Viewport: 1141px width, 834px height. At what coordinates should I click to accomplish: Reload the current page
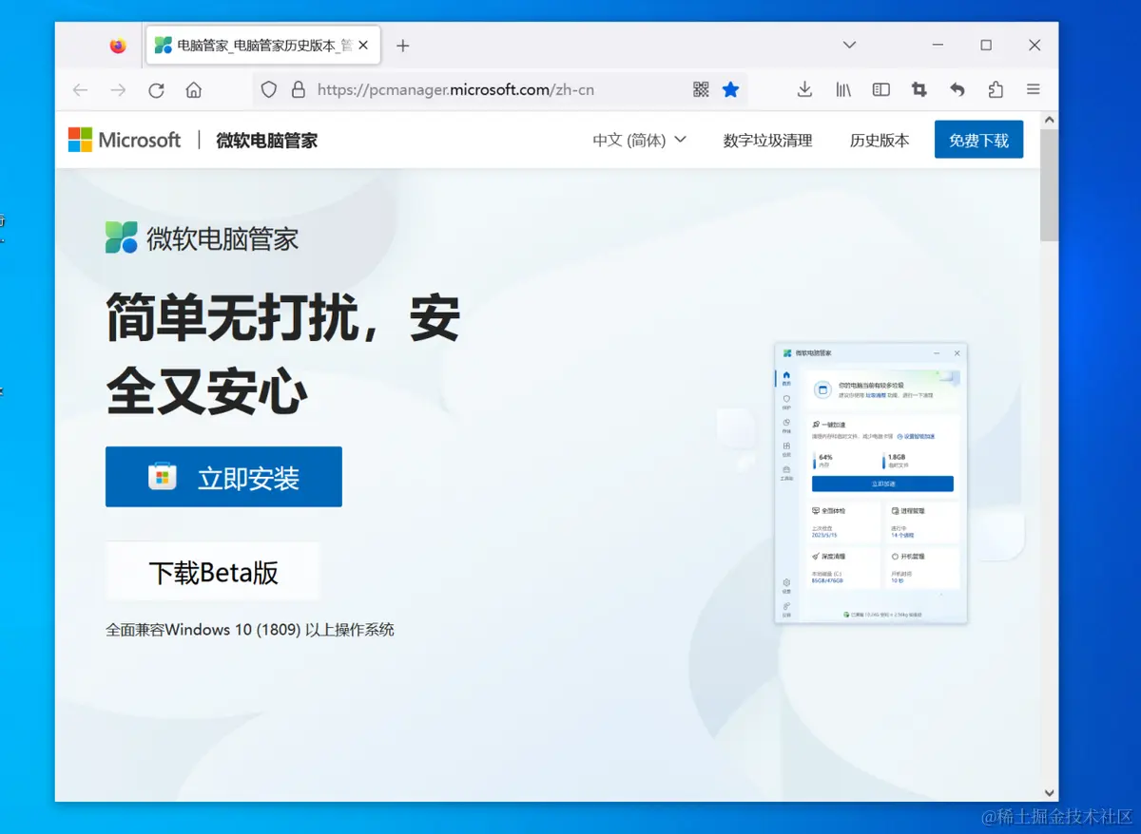click(x=156, y=90)
